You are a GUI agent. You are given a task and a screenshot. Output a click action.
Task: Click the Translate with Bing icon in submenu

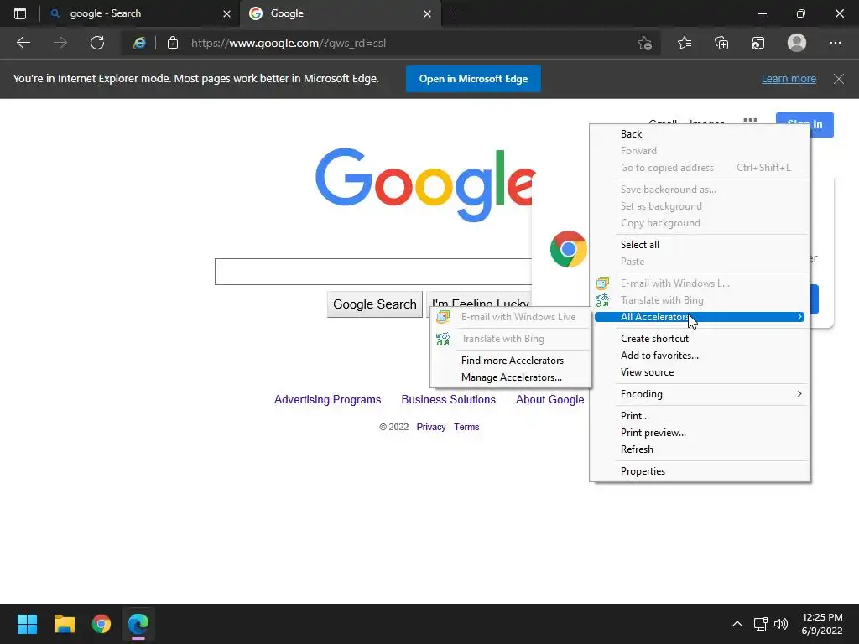click(443, 339)
